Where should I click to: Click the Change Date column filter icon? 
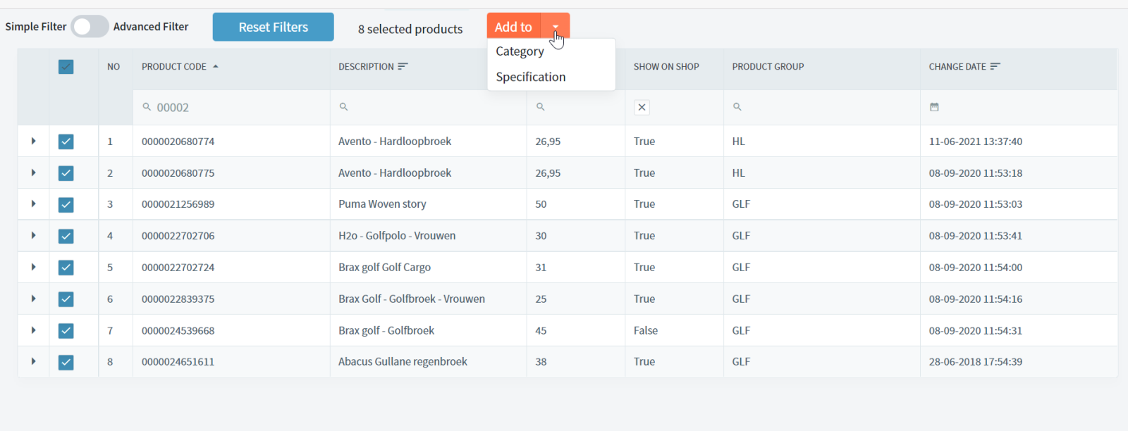pyautogui.click(x=995, y=66)
